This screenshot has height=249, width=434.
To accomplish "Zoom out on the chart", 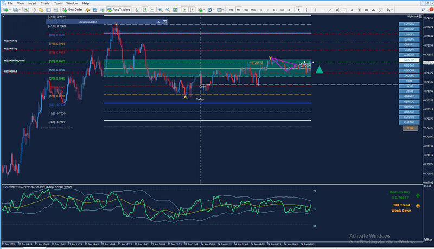I will click(168, 10).
